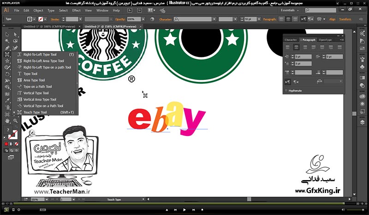Switch to Untitled-1 document tab
Image resolution: width=369 pixels, height=215 pixels.
(x=49, y=27)
